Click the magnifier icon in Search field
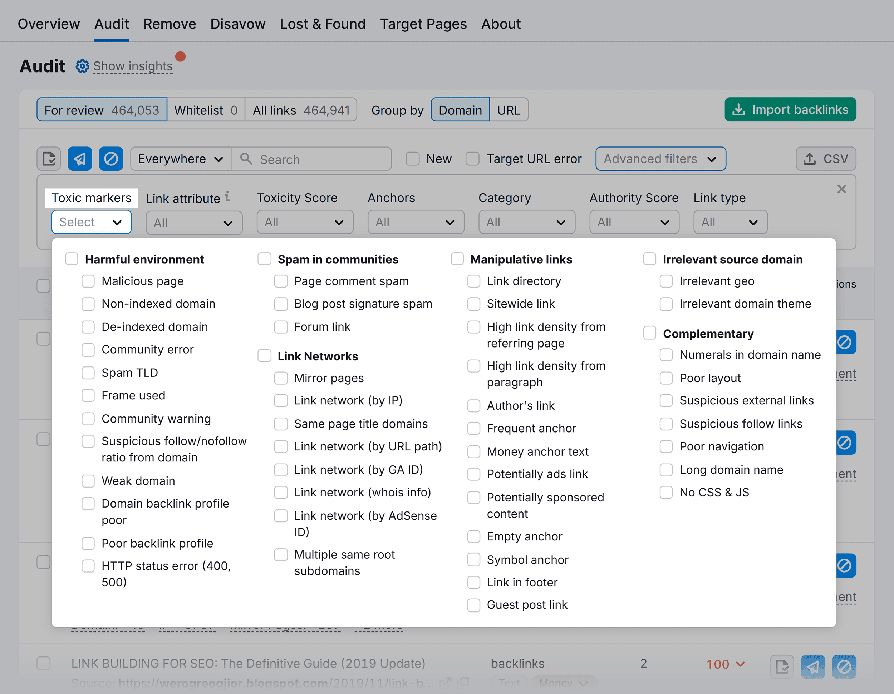 pos(246,159)
